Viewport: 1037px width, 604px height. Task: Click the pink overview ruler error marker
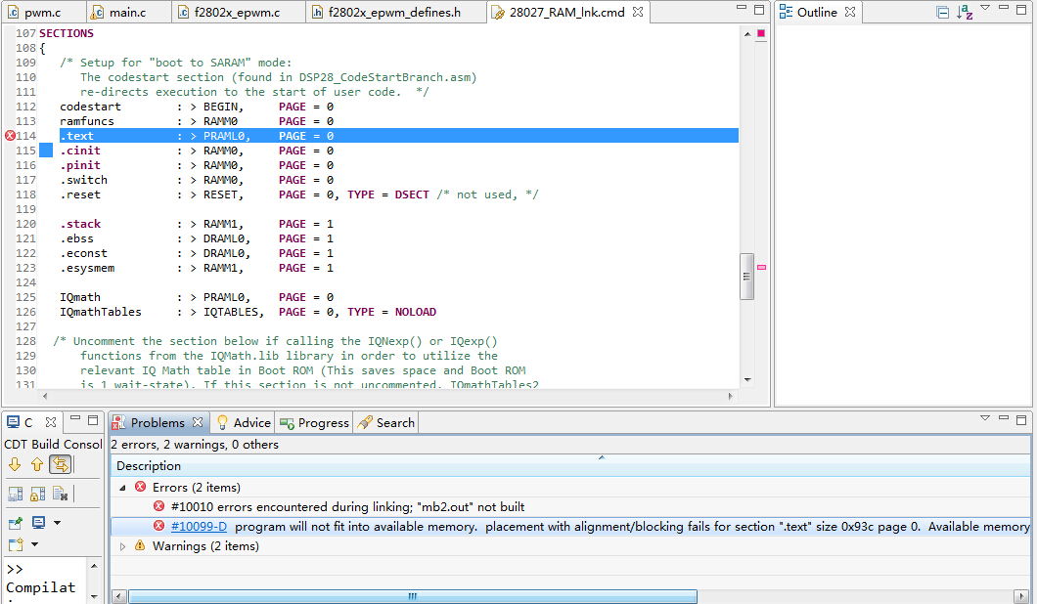[761, 267]
